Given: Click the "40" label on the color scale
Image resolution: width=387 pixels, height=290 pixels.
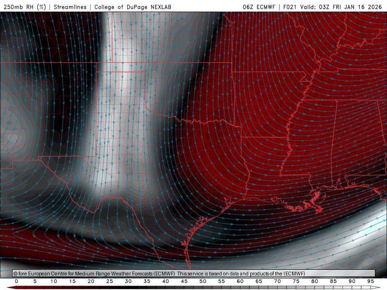Looking at the screenshot, I should [165, 281].
